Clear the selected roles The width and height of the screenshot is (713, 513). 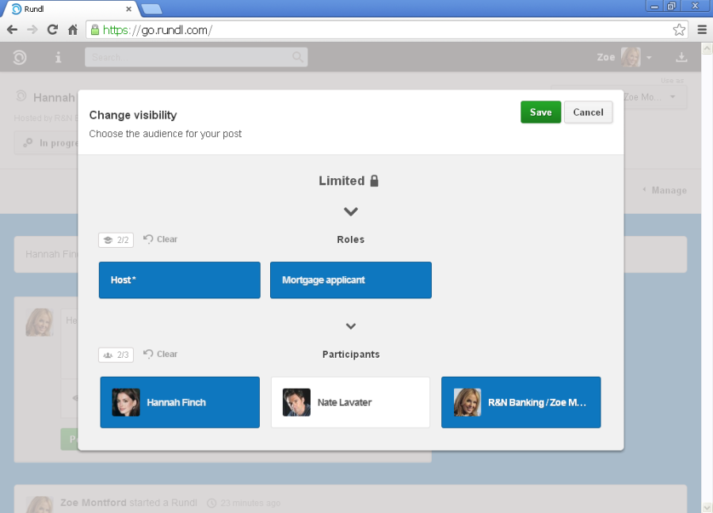[161, 239]
